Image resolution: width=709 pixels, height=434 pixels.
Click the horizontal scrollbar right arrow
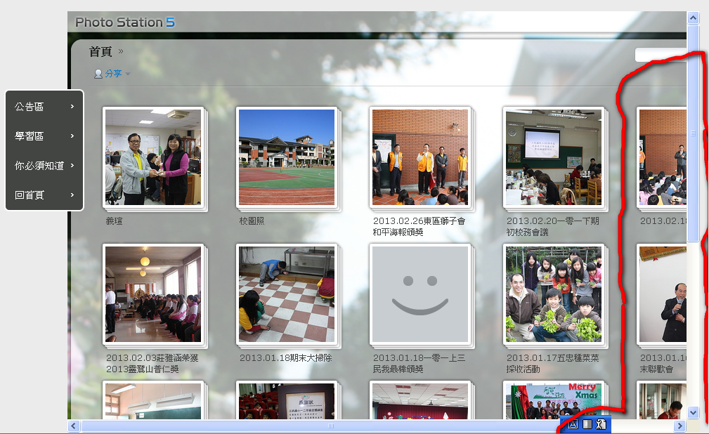(679, 426)
